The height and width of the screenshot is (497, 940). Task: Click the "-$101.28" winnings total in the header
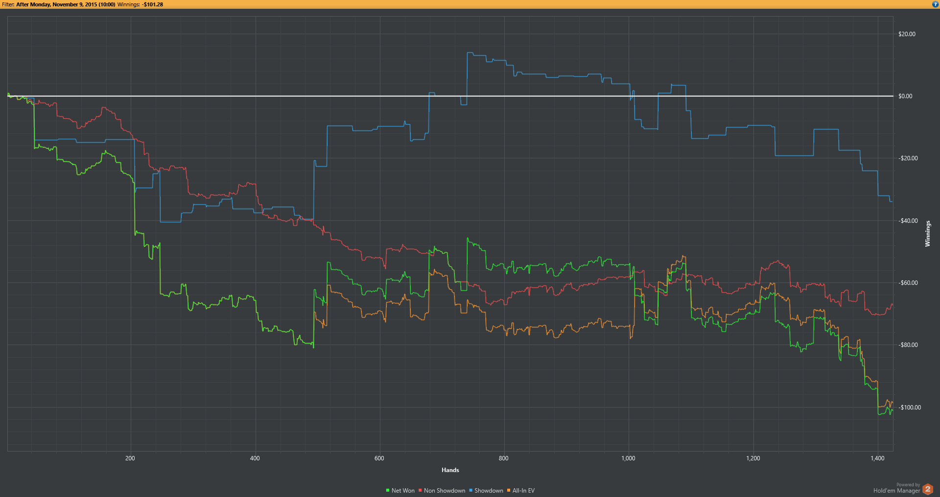tap(152, 4)
